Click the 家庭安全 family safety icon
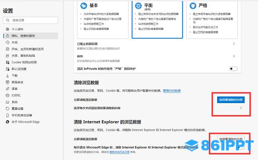This screenshot has height=160, width=258. coord(7,82)
